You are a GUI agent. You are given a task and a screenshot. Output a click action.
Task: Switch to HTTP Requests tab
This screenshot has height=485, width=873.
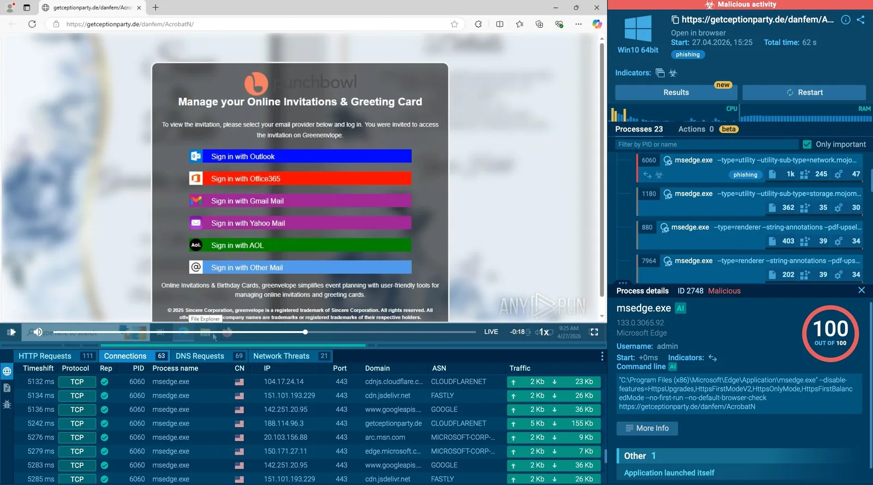coord(56,356)
